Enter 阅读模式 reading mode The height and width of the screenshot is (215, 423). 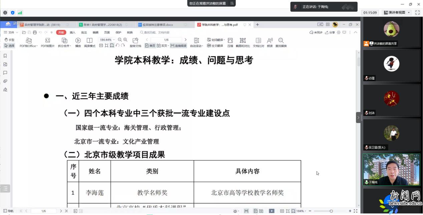coord(89,42)
